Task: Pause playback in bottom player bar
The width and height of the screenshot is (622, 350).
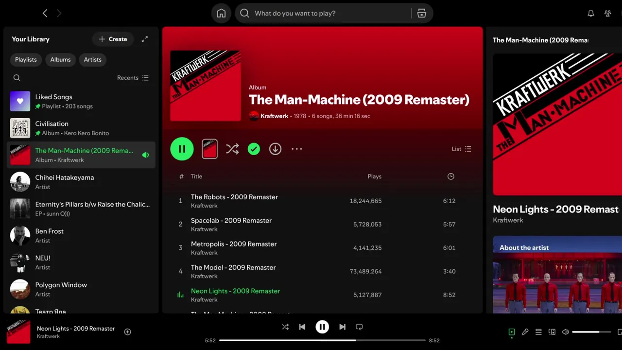Action: point(322,327)
